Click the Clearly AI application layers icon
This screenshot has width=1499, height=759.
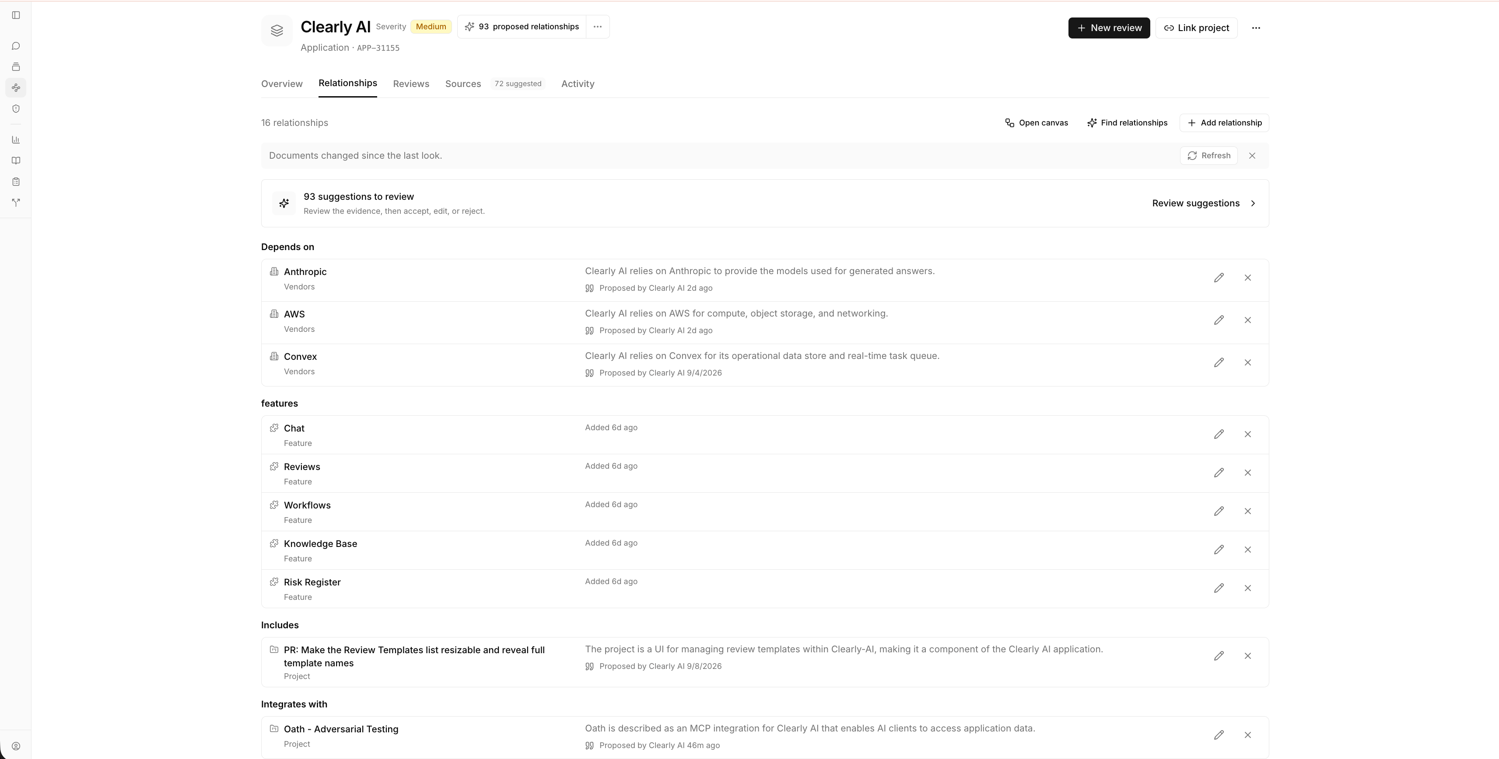pos(277,31)
